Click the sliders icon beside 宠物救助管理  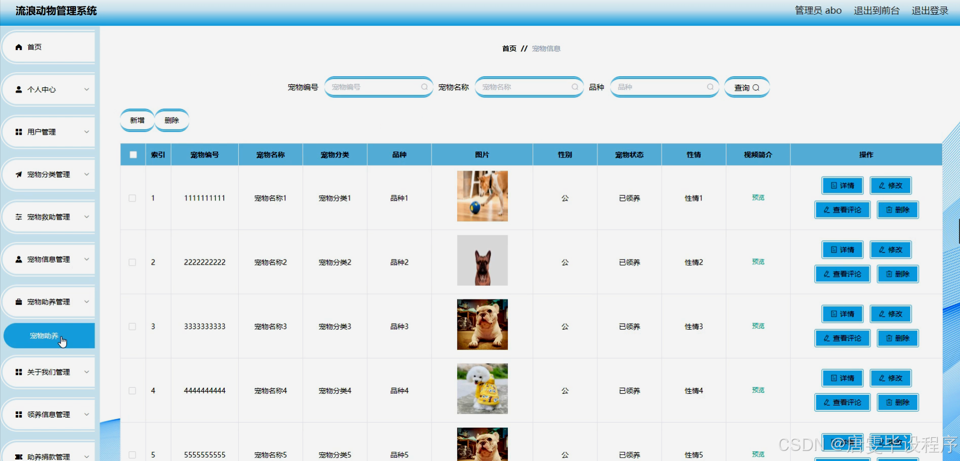pyautogui.click(x=19, y=217)
